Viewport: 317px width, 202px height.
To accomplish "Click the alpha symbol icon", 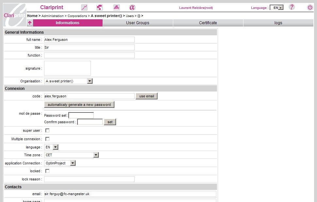I will (x=132, y=8).
